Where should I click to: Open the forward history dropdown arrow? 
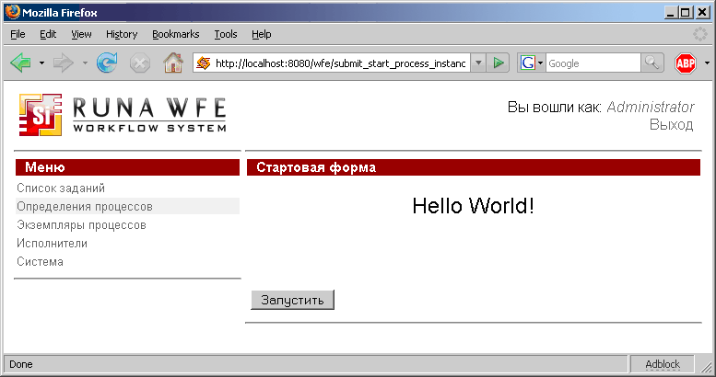[85, 63]
